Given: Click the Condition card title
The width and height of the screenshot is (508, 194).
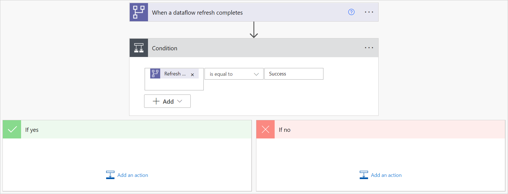Looking at the screenshot, I should [165, 48].
